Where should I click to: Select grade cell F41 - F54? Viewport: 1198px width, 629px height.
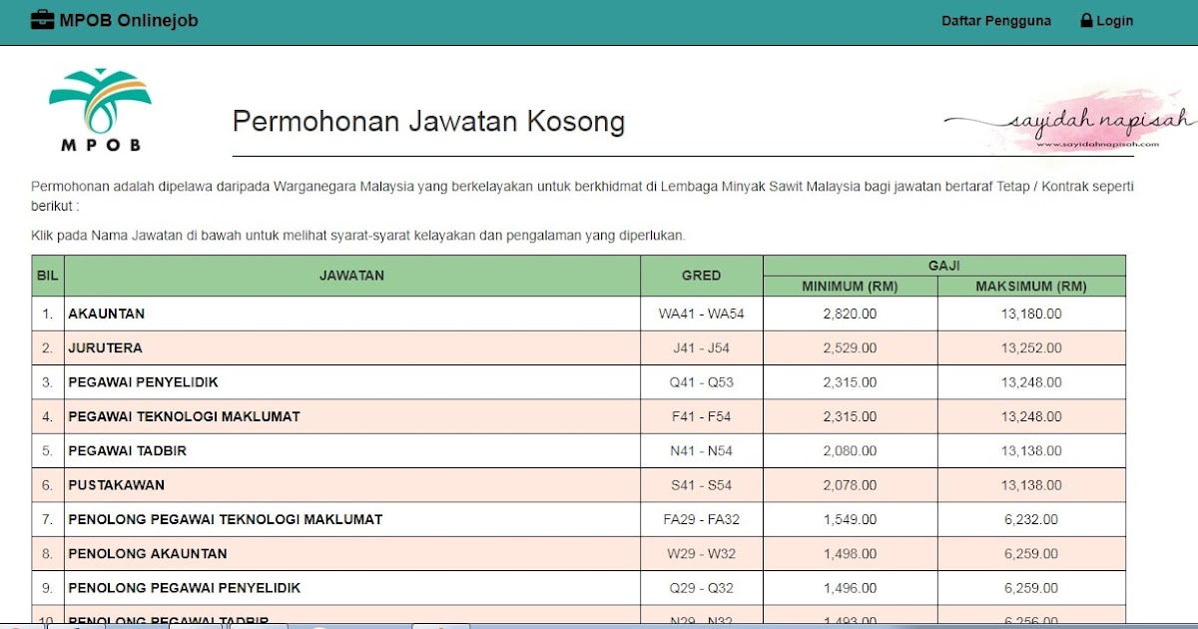[x=702, y=416]
